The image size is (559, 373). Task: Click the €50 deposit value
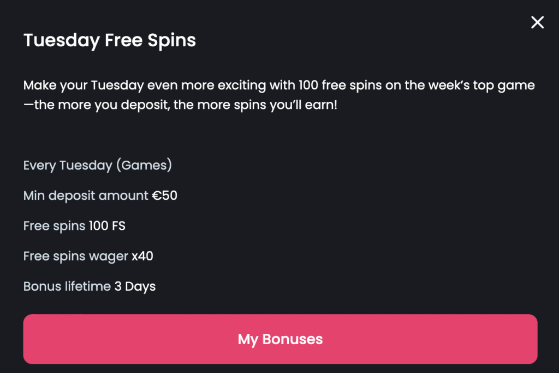[x=165, y=195]
